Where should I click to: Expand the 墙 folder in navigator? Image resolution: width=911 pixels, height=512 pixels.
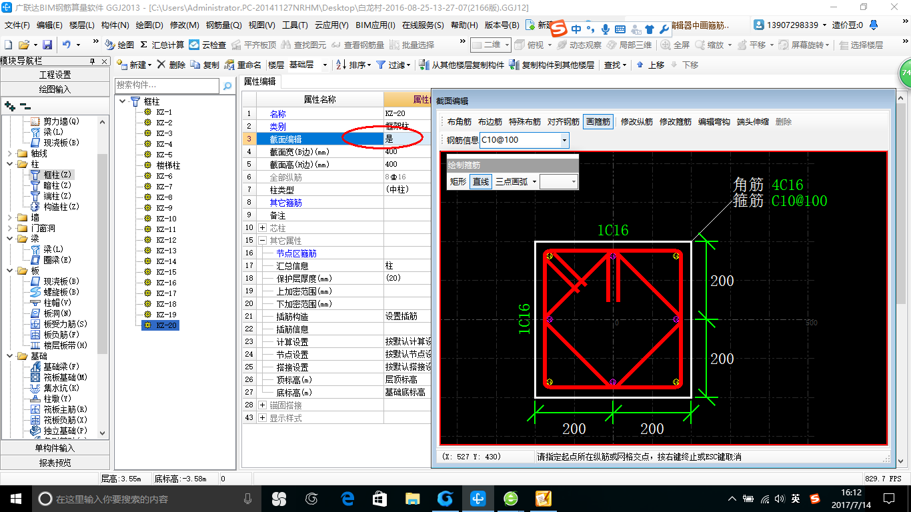coord(9,217)
